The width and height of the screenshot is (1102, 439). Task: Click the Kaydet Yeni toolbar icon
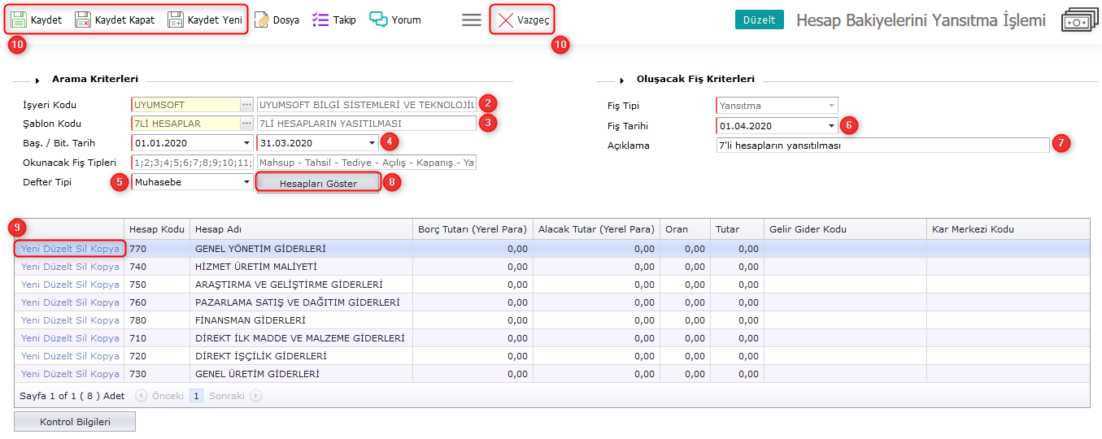[176, 20]
